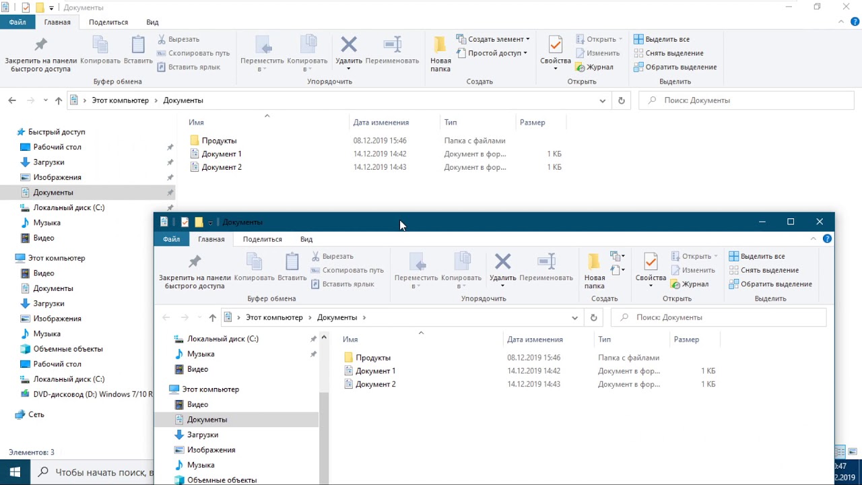Click Этот компьютер in background window's address path
The image size is (862, 485).
121,100
